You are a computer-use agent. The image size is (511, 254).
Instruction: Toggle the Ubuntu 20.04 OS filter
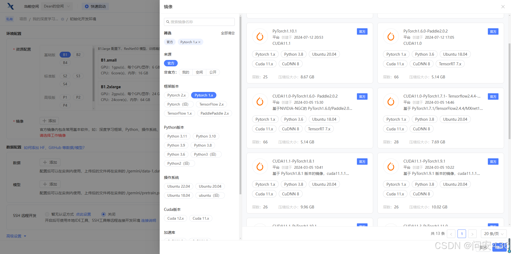coord(210,186)
